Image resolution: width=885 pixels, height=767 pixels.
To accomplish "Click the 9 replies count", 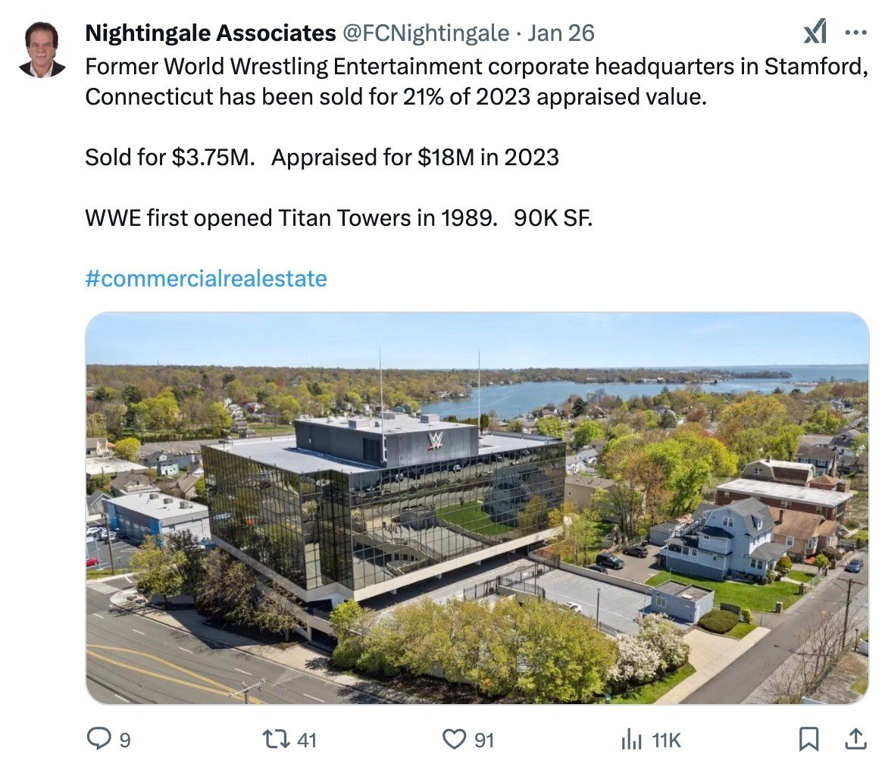I will tap(125, 740).
